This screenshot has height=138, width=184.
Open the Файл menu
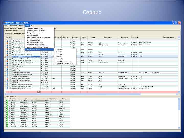coord(6,26)
